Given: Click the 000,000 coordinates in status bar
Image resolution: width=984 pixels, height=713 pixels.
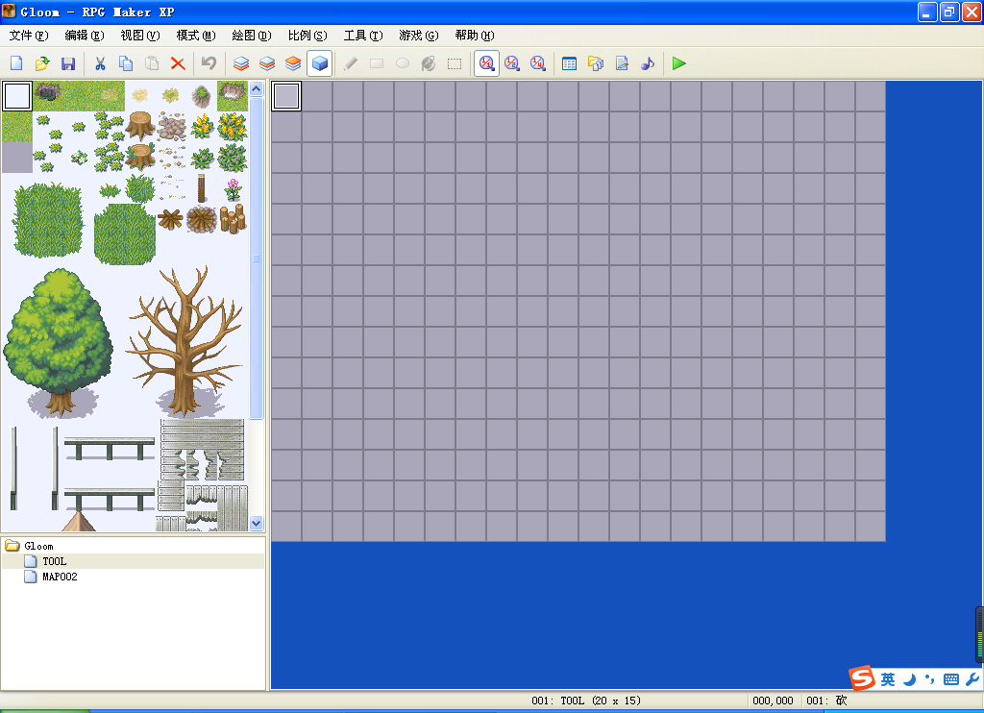Looking at the screenshot, I should click(x=774, y=701).
